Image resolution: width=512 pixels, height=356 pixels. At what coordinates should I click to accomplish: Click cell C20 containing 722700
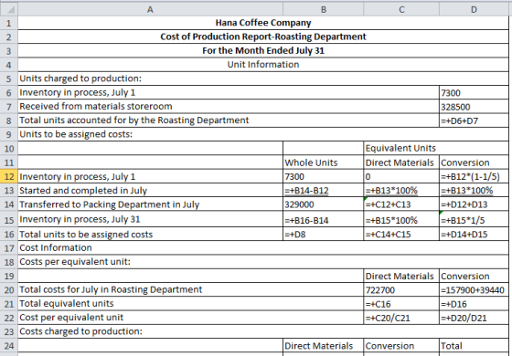point(401,289)
